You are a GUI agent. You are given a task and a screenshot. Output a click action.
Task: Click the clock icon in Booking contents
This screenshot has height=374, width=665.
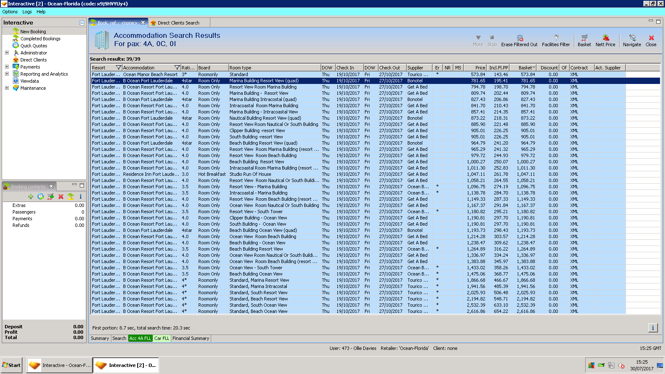click(40, 197)
